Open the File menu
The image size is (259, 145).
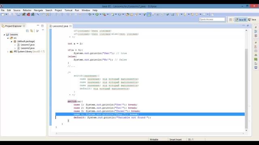click(3, 10)
